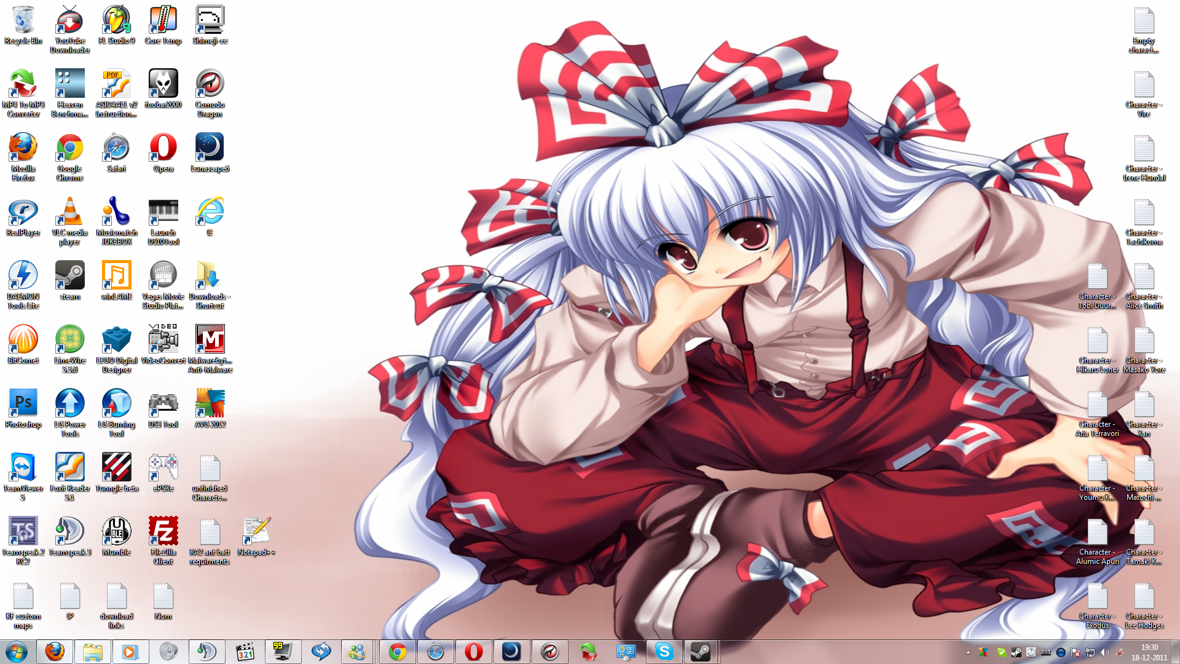
Task: Show hidden system tray icons arrow
Action: [968, 652]
